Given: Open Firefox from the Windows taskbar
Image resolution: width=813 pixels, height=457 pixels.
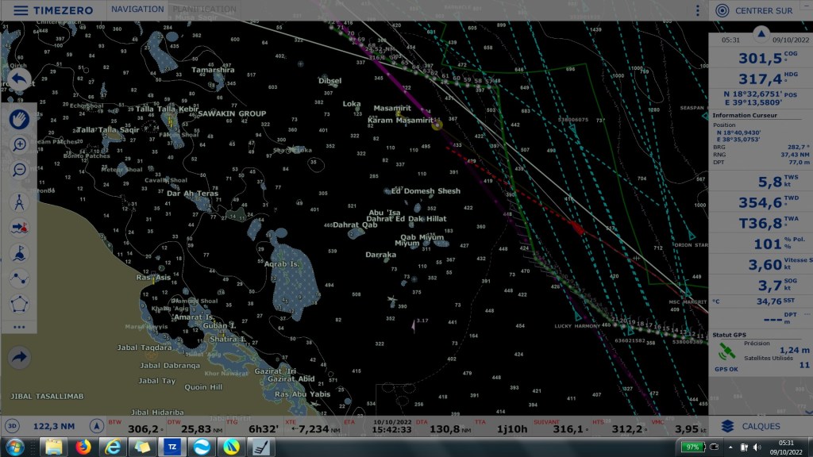Looking at the screenshot, I should [x=83, y=447].
